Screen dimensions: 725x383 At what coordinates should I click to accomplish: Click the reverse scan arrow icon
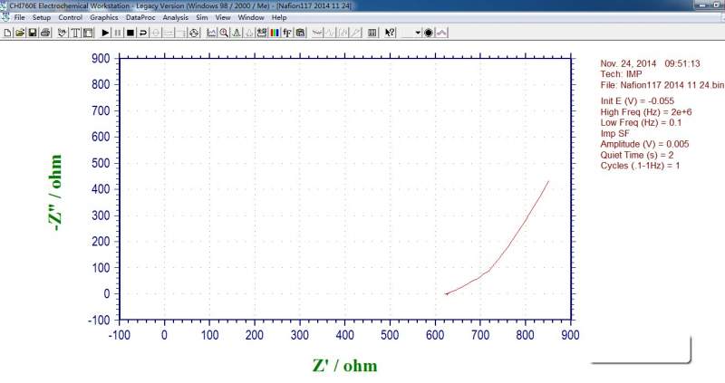point(143,33)
